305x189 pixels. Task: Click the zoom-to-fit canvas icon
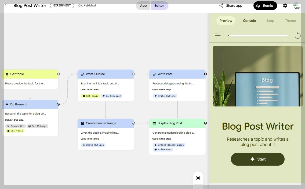coord(198,178)
